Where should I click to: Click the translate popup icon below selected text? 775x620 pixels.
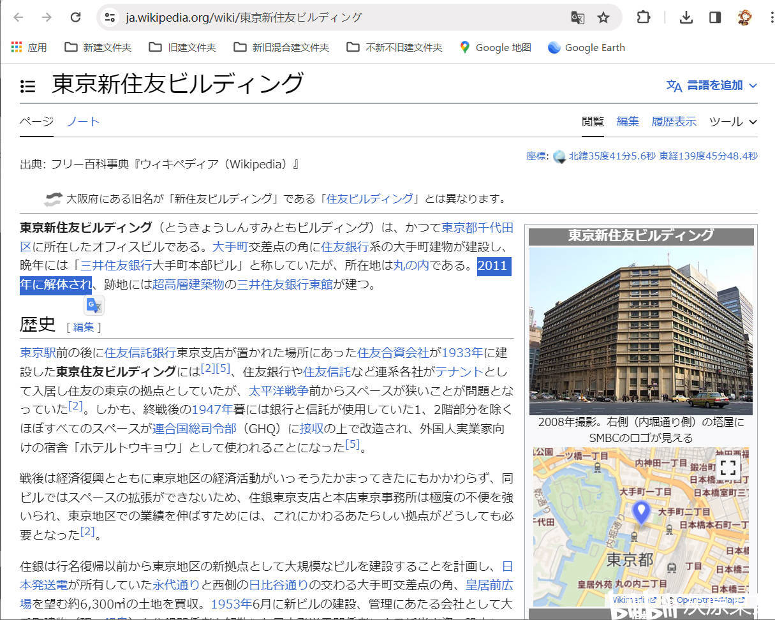pyautogui.click(x=94, y=306)
